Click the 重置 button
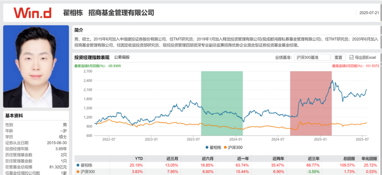Screen dimensions: 382x175 338,58
